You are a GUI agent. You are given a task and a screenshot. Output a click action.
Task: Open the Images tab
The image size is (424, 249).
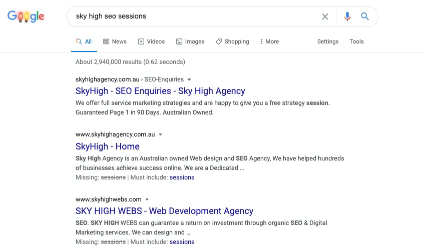point(190,41)
